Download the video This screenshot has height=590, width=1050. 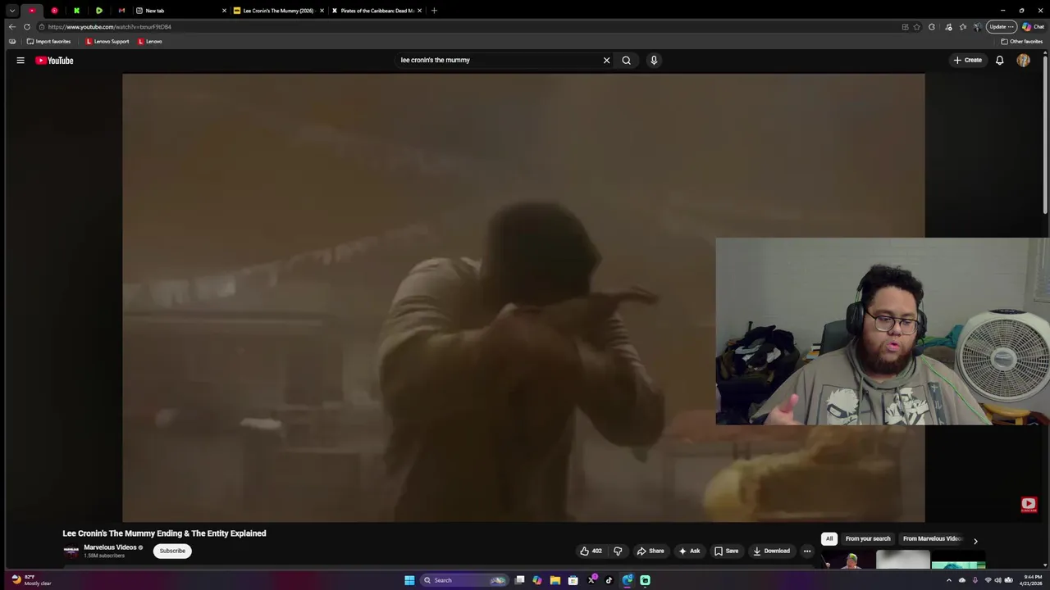(771, 551)
